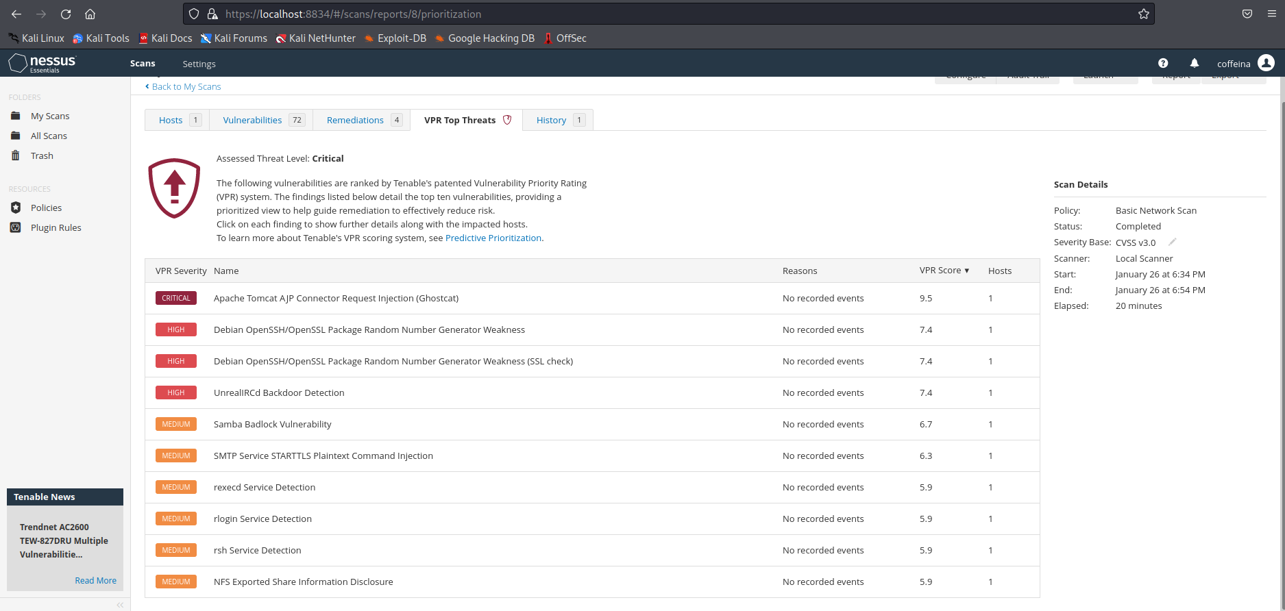The image size is (1285, 611).
Task: Click the Hosts column header
Action: pos(1000,271)
